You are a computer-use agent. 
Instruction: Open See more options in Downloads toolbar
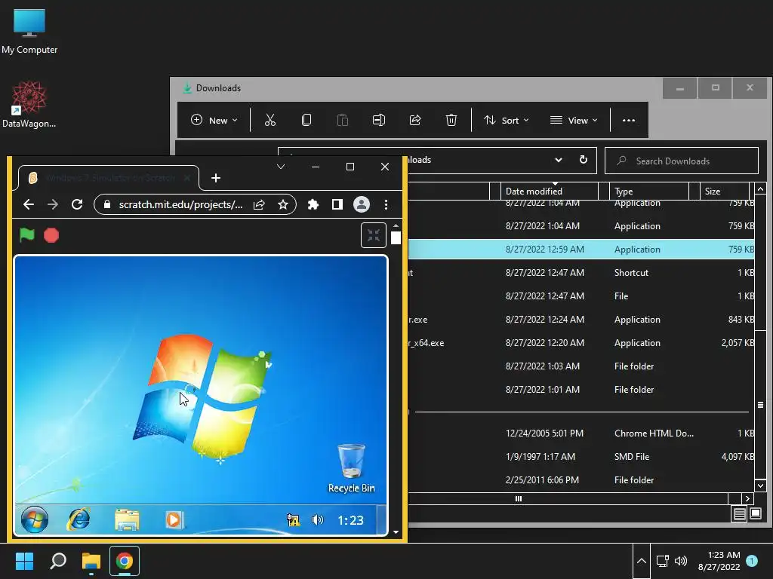[x=629, y=120]
